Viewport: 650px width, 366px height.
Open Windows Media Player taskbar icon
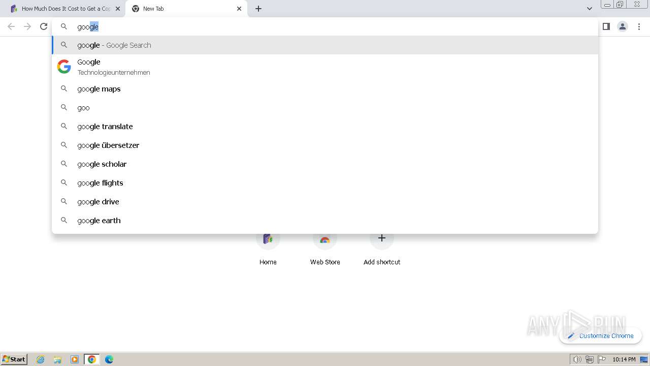(x=75, y=359)
